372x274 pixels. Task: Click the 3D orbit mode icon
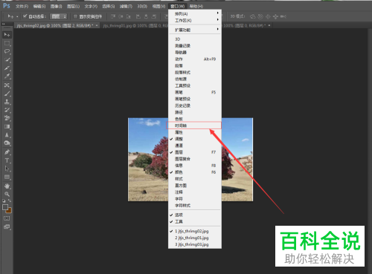coord(252,16)
